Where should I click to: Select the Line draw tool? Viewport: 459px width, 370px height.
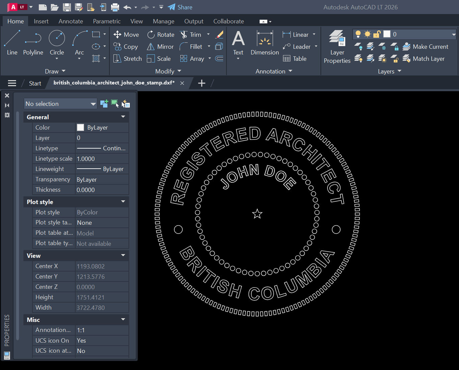pyautogui.click(x=12, y=43)
